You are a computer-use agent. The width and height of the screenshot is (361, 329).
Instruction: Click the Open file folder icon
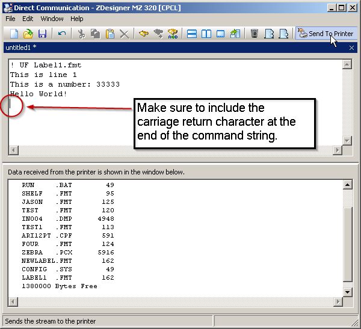point(28,34)
